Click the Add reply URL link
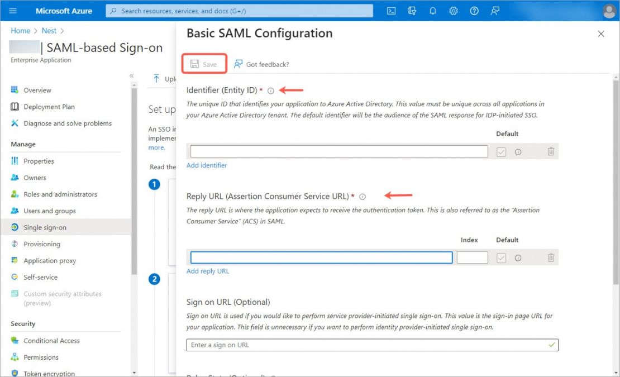The height and width of the screenshot is (377, 620). (208, 271)
